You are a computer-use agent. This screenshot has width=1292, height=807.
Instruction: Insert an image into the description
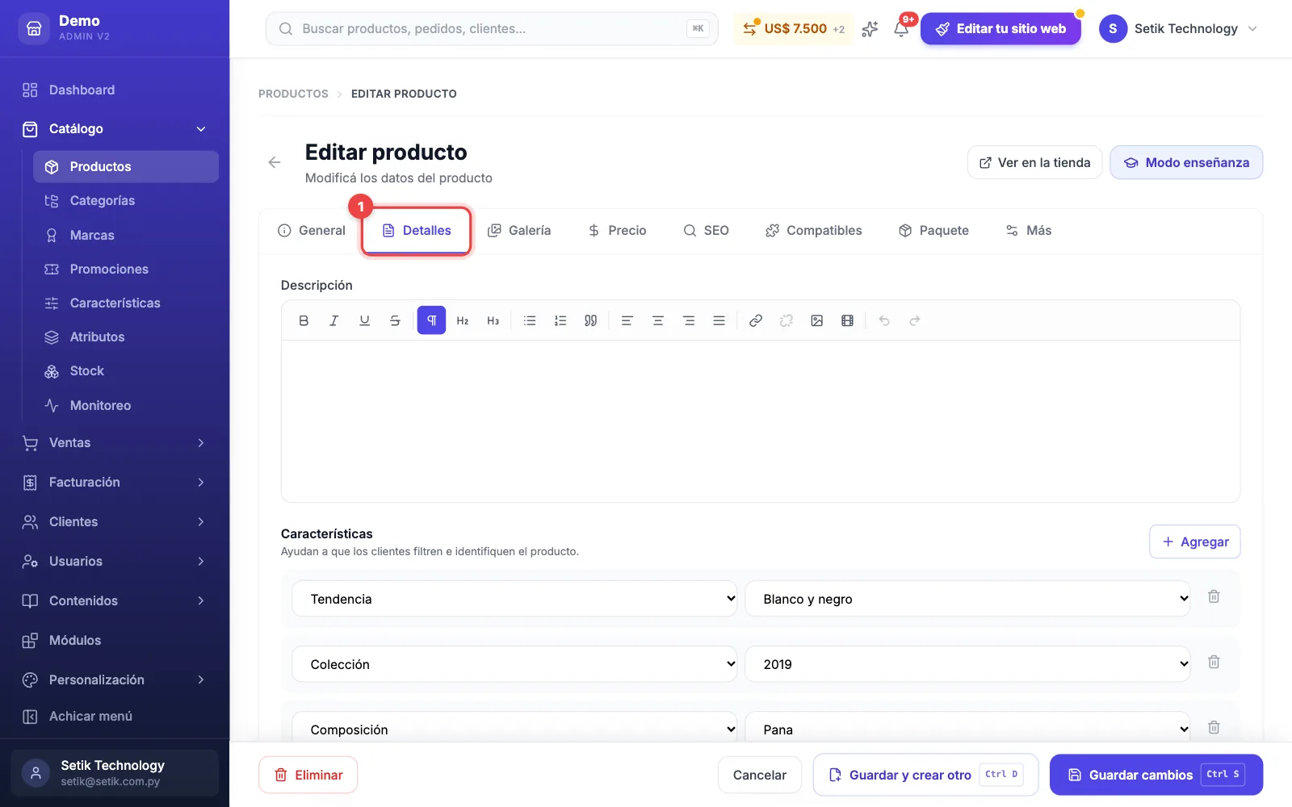pos(817,320)
